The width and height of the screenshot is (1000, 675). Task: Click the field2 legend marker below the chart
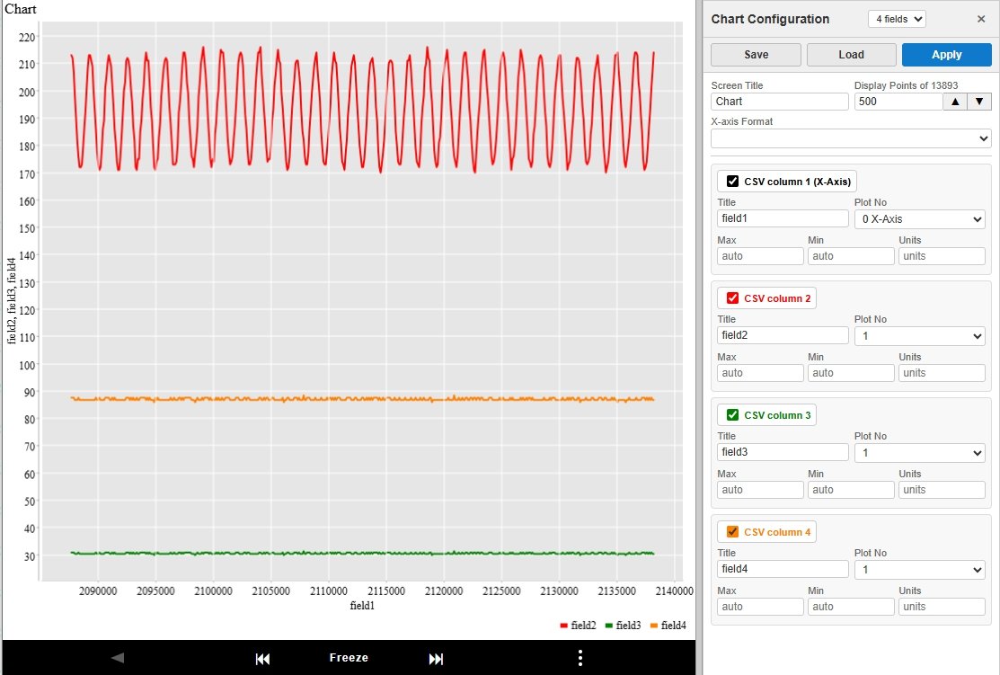point(564,626)
